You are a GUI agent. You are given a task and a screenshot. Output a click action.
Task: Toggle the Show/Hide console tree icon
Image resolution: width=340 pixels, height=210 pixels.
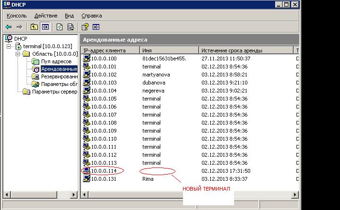45,27
